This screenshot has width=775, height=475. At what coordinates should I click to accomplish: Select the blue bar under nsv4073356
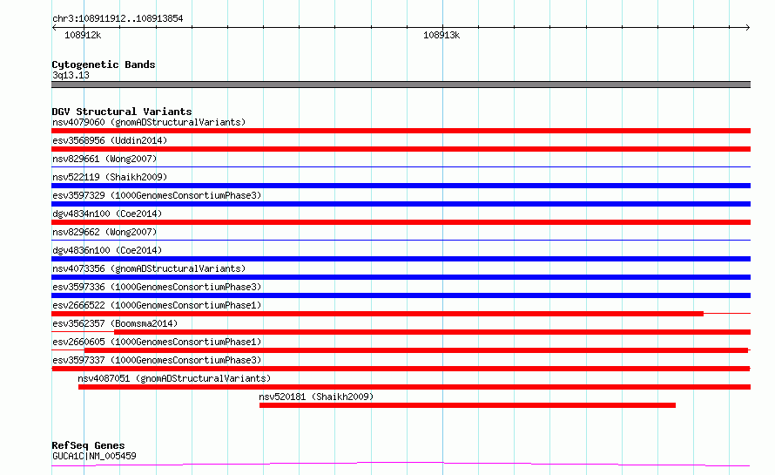point(401,277)
